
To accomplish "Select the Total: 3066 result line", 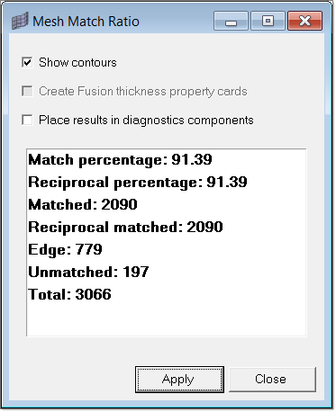I will tap(69, 294).
